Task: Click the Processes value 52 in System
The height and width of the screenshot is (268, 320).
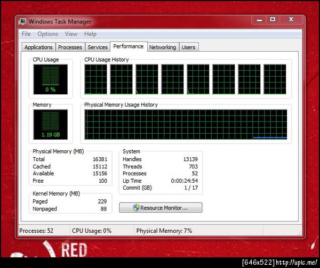Action: click(195, 174)
